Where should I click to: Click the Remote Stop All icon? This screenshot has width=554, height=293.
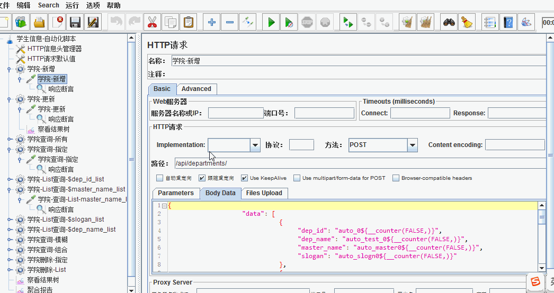coord(367,22)
